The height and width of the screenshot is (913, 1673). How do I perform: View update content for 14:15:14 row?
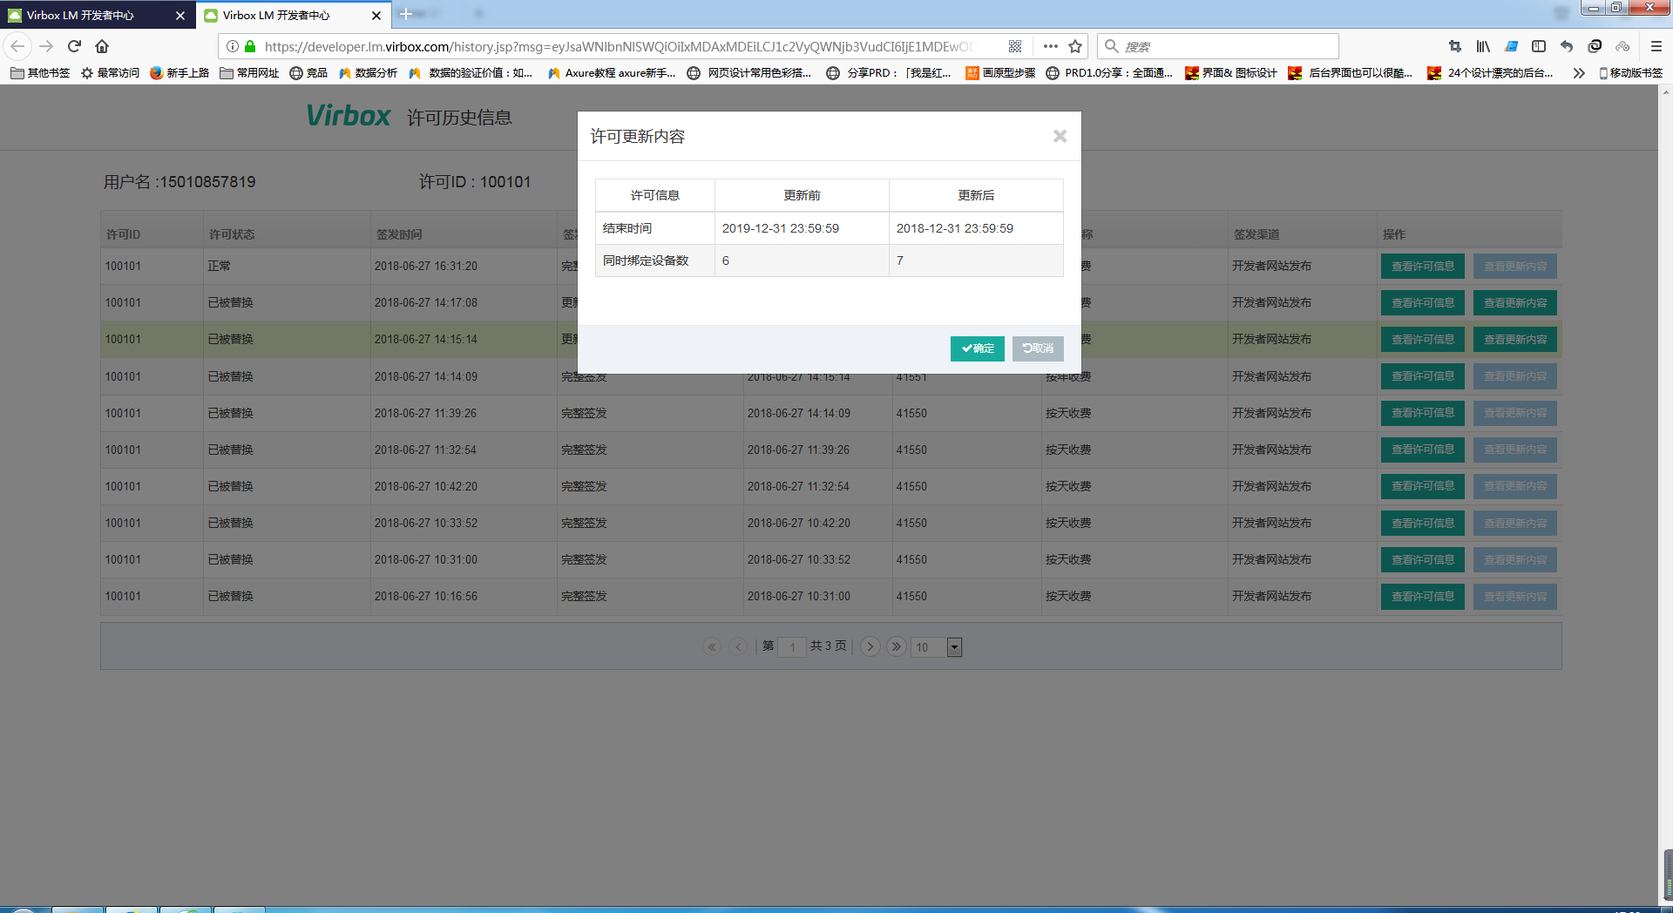coord(1515,340)
